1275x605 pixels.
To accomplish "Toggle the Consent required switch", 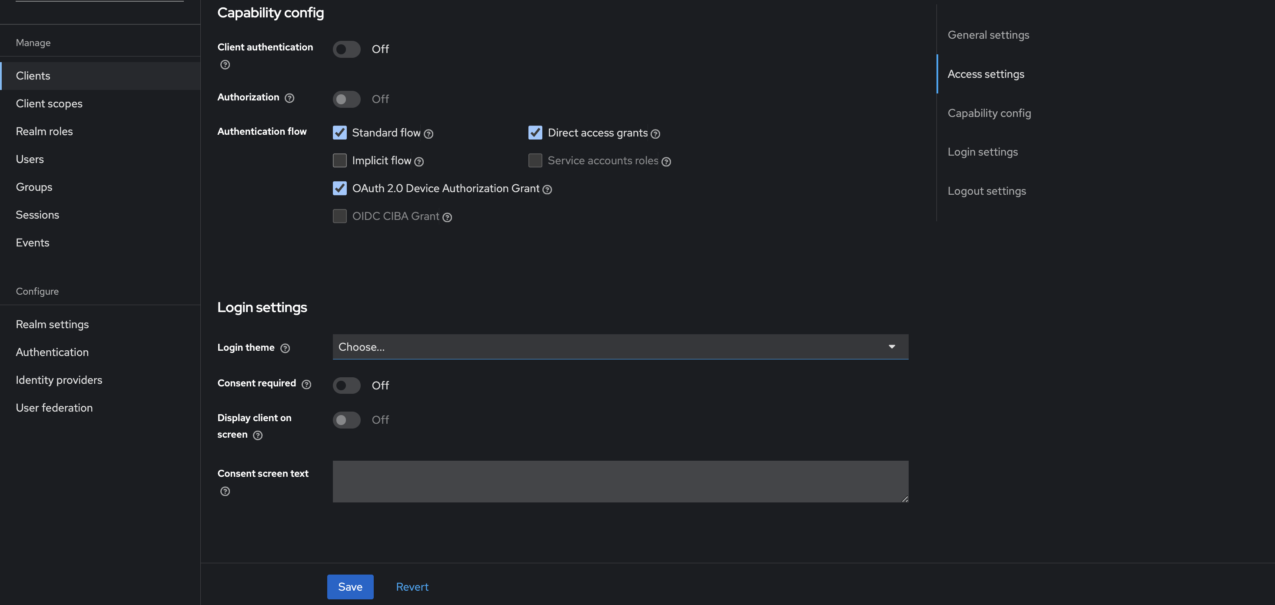I will click(346, 385).
